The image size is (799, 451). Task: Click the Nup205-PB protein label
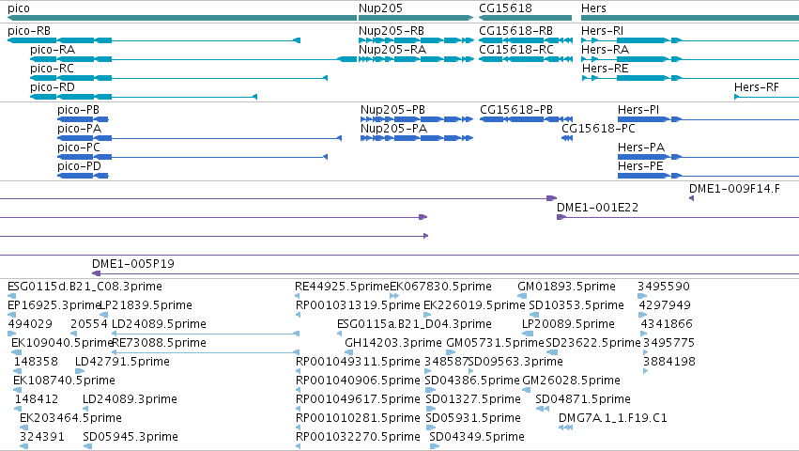pos(392,110)
